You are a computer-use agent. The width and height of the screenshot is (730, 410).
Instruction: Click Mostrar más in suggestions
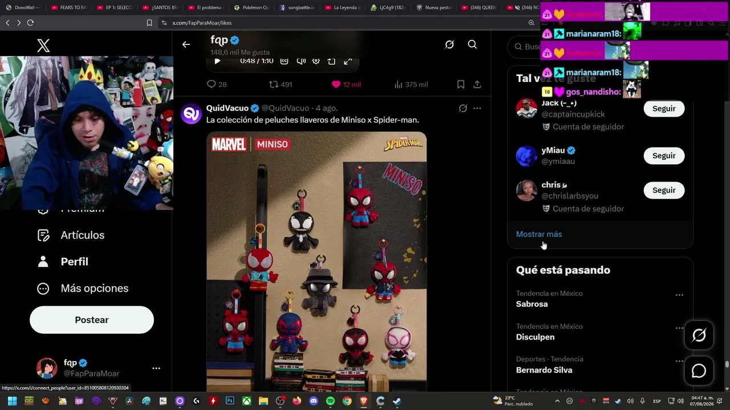click(539, 234)
